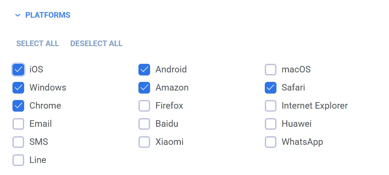Check the WhatsApp checkbox
Screen dimensions: 389x175
pos(270,142)
